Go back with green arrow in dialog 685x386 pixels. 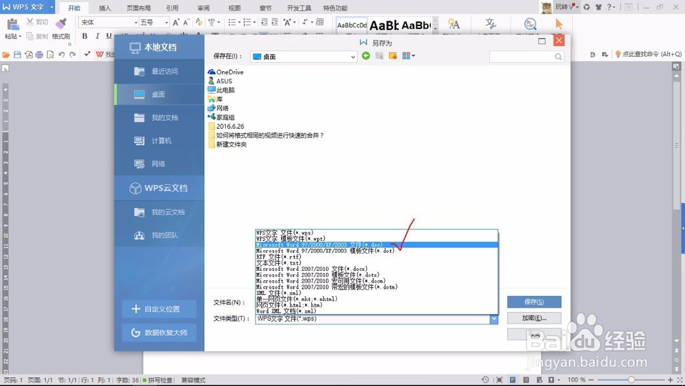coord(366,56)
